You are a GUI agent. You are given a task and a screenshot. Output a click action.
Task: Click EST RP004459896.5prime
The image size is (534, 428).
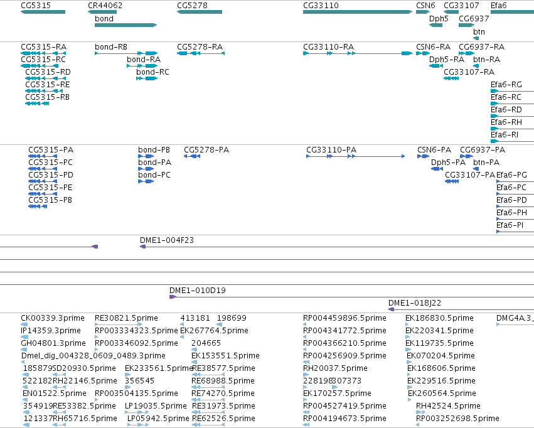tap(344, 318)
